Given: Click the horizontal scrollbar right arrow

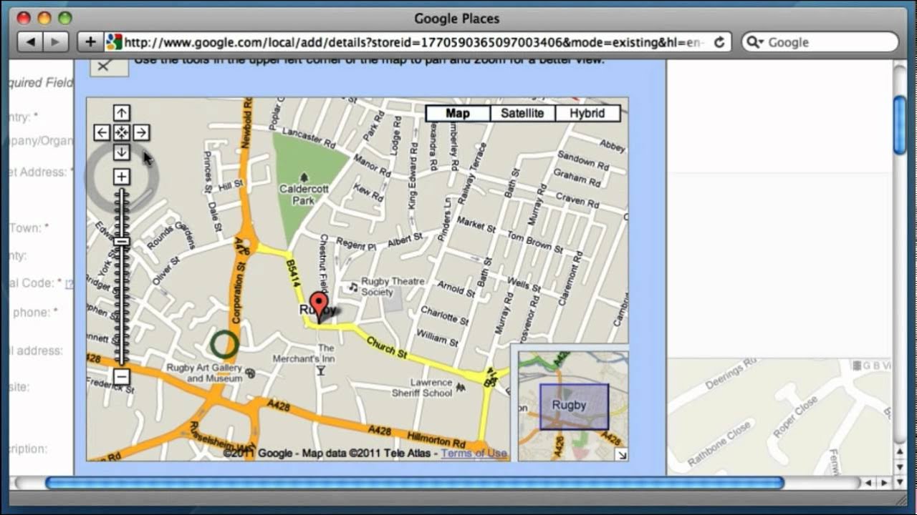Looking at the screenshot, I should click(885, 484).
